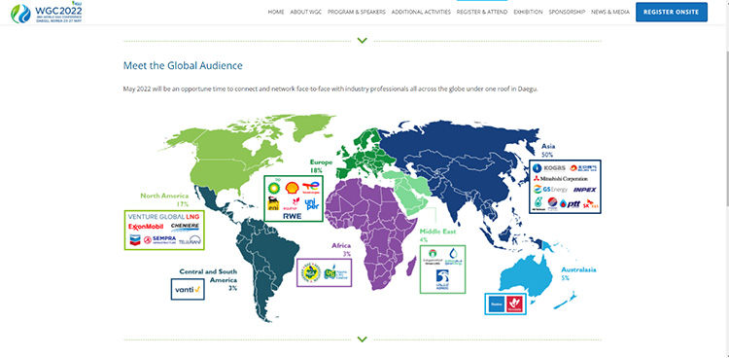Image resolution: width=729 pixels, height=358 pixels.
Task: Open the Register & Attend menu
Action: point(482,12)
